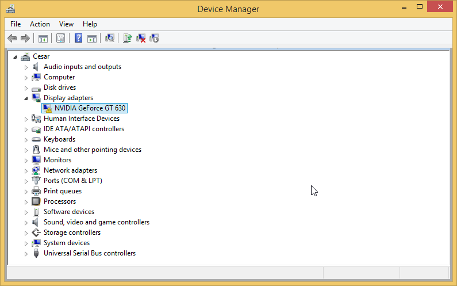Select the Processors category
This screenshot has height=286, width=457.
pyautogui.click(x=59, y=201)
